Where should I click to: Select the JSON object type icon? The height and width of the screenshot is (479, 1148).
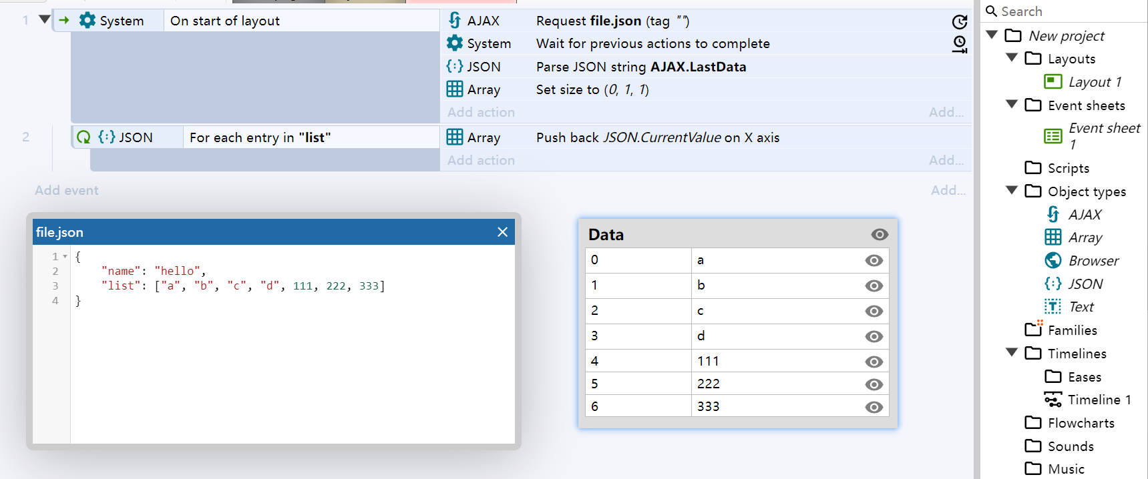click(1053, 284)
